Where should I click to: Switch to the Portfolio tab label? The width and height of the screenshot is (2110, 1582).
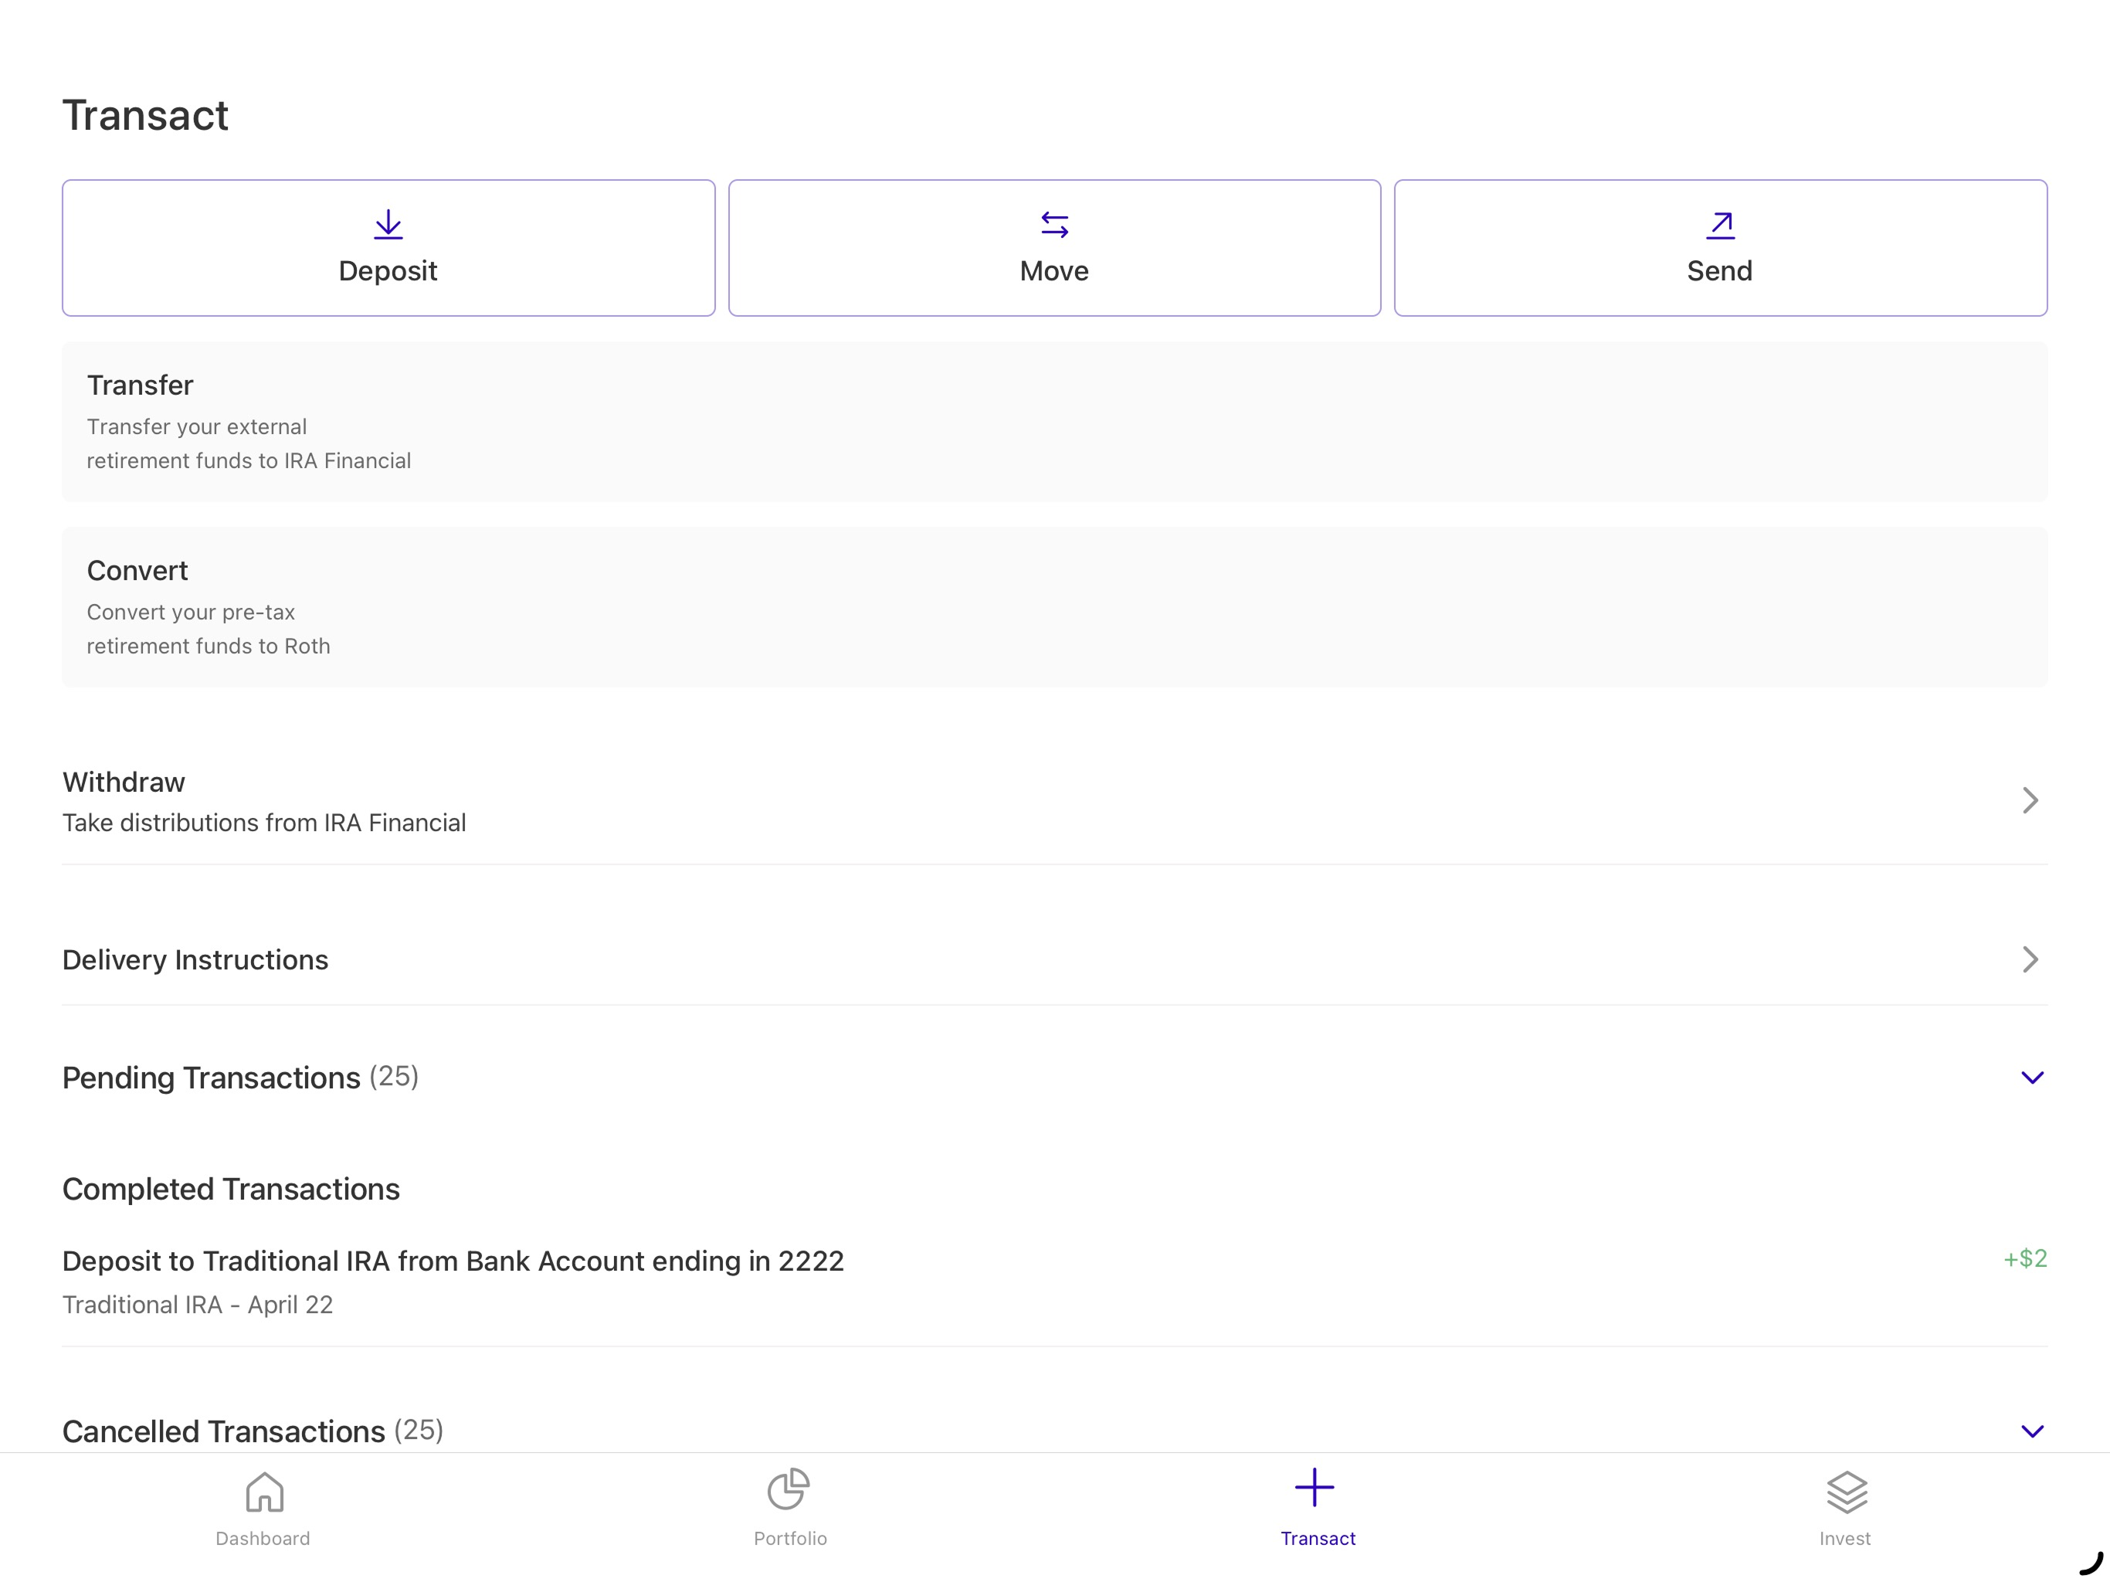point(790,1538)
